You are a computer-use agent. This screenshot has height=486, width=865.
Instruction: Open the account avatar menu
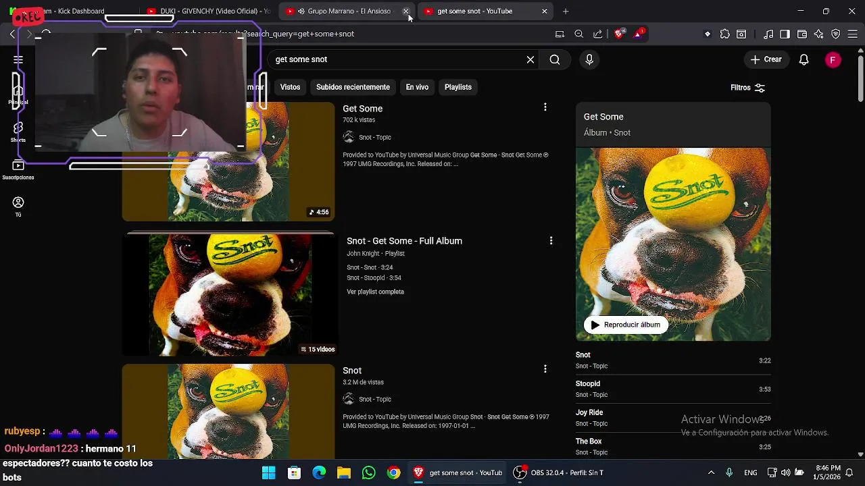click(x=833, y=59)
